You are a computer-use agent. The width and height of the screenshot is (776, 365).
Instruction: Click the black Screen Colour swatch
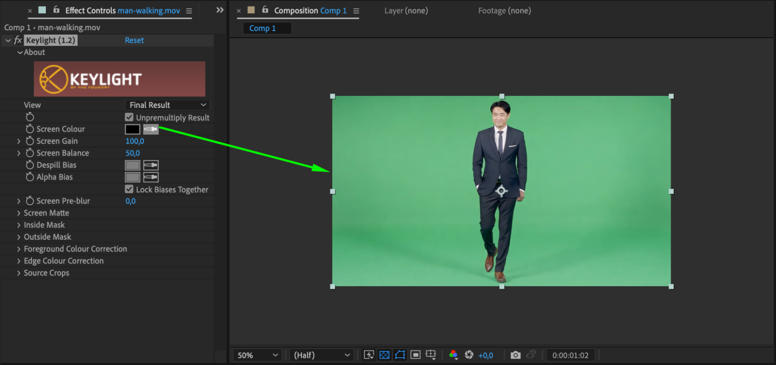point(132,129)
